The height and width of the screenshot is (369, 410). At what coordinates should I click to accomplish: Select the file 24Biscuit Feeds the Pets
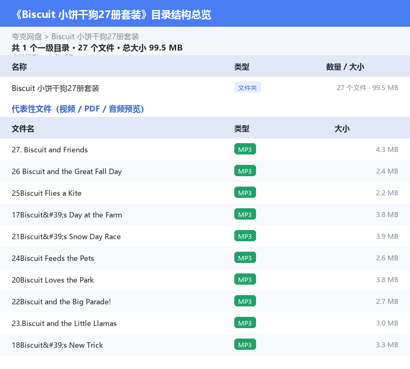[53, 258]
